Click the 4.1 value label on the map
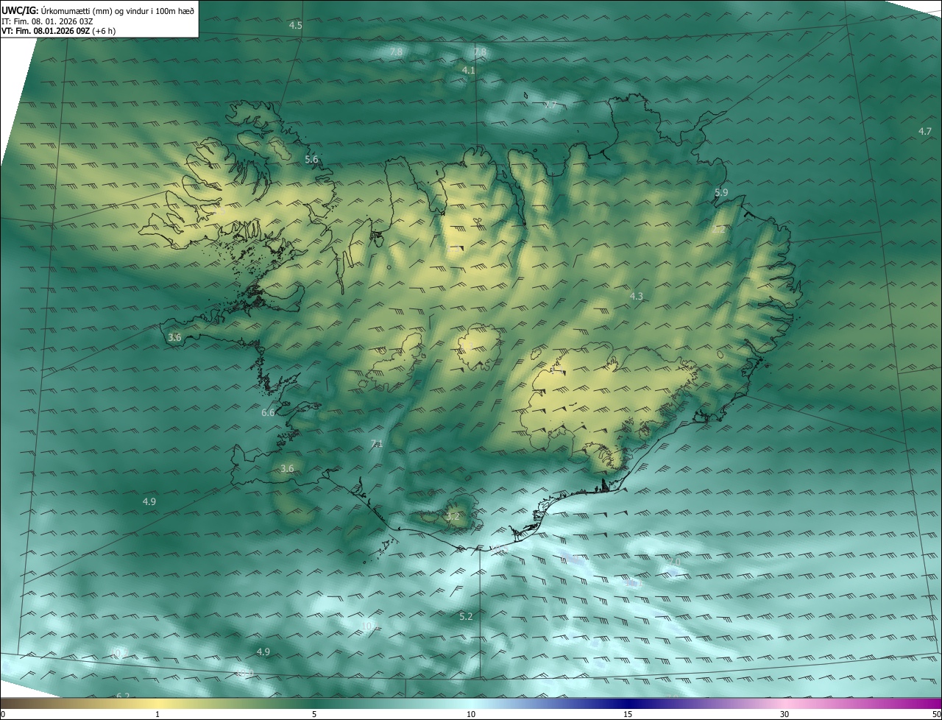This screenshot has width=942, height=720. click(469, 70)
